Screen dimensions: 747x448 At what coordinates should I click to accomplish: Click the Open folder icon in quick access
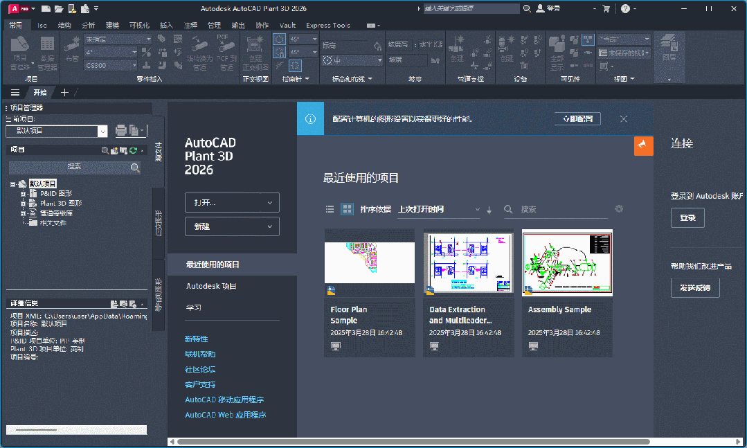click(x=59, y=8)
